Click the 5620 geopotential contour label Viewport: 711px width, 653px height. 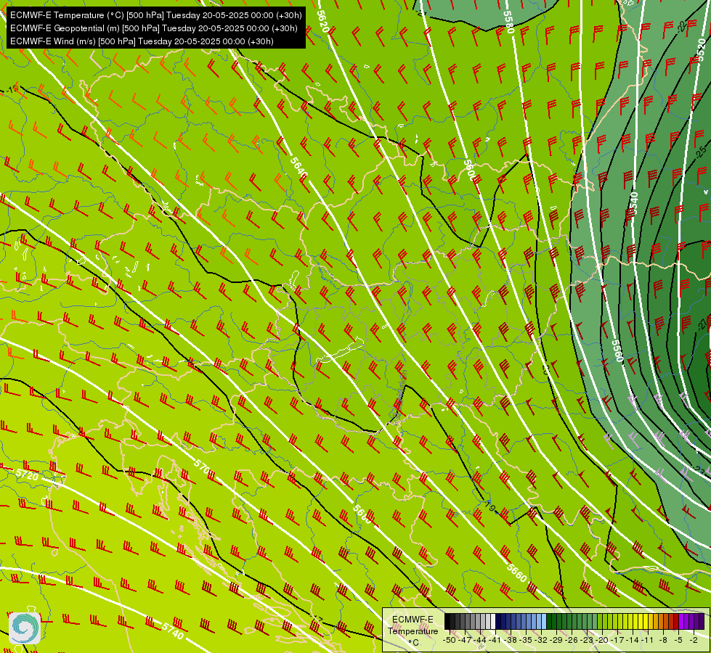322,21
